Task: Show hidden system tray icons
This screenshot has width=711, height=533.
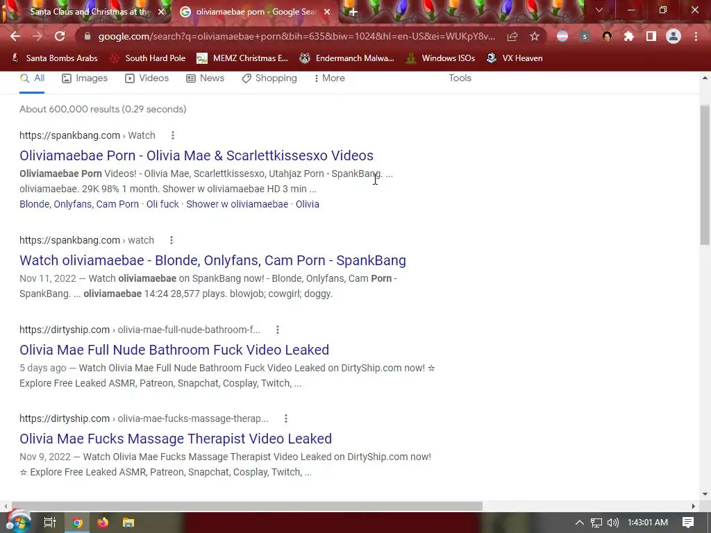Action: coord(580,523)
